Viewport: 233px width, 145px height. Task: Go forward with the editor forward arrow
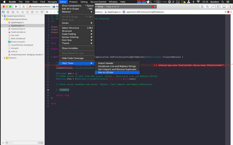pos(54,12)
